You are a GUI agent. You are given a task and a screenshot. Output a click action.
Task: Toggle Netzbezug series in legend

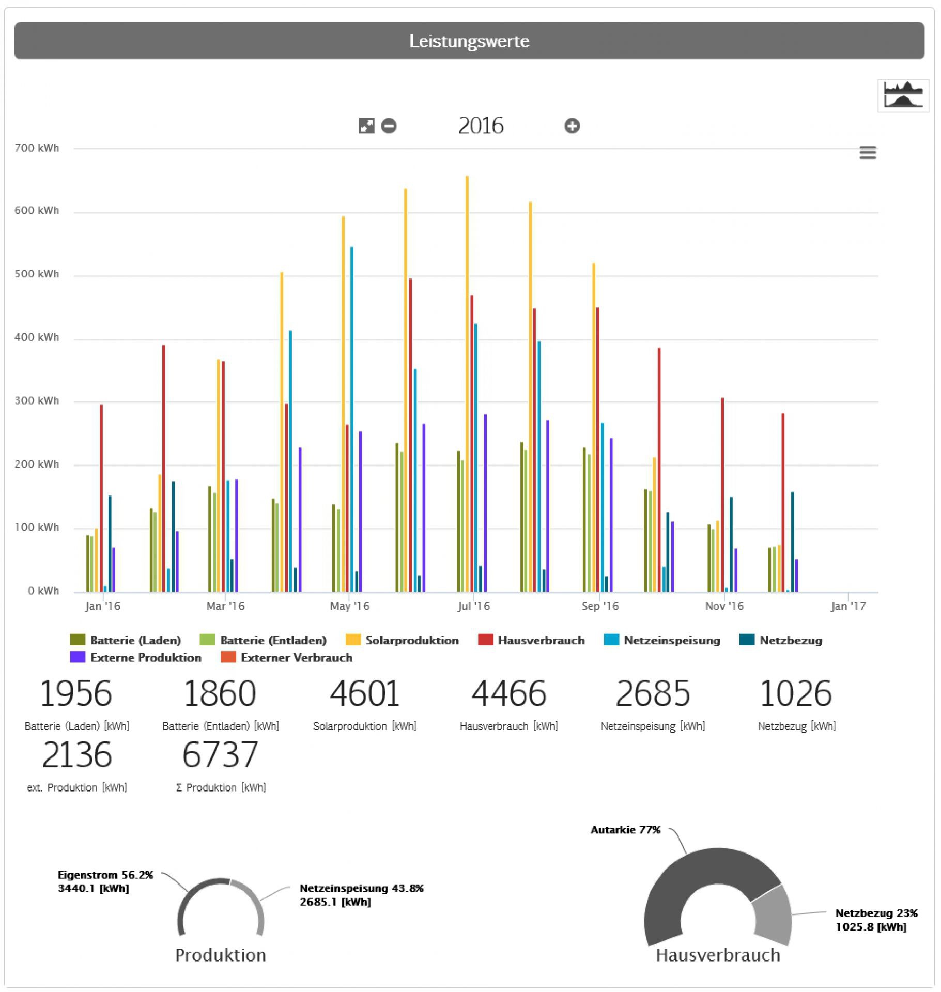pyautogui.click(x=781, y=640)
